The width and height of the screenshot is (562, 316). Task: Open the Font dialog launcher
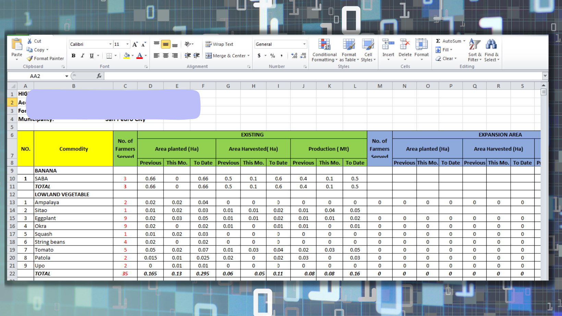146,67
